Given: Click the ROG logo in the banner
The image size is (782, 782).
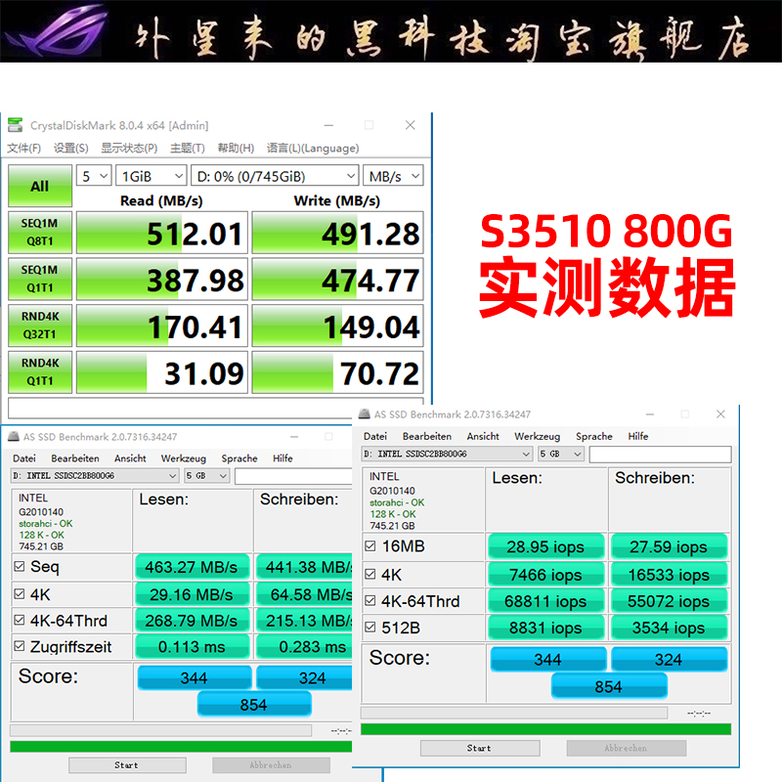Looking at the screenshot, I should [58, 31].
